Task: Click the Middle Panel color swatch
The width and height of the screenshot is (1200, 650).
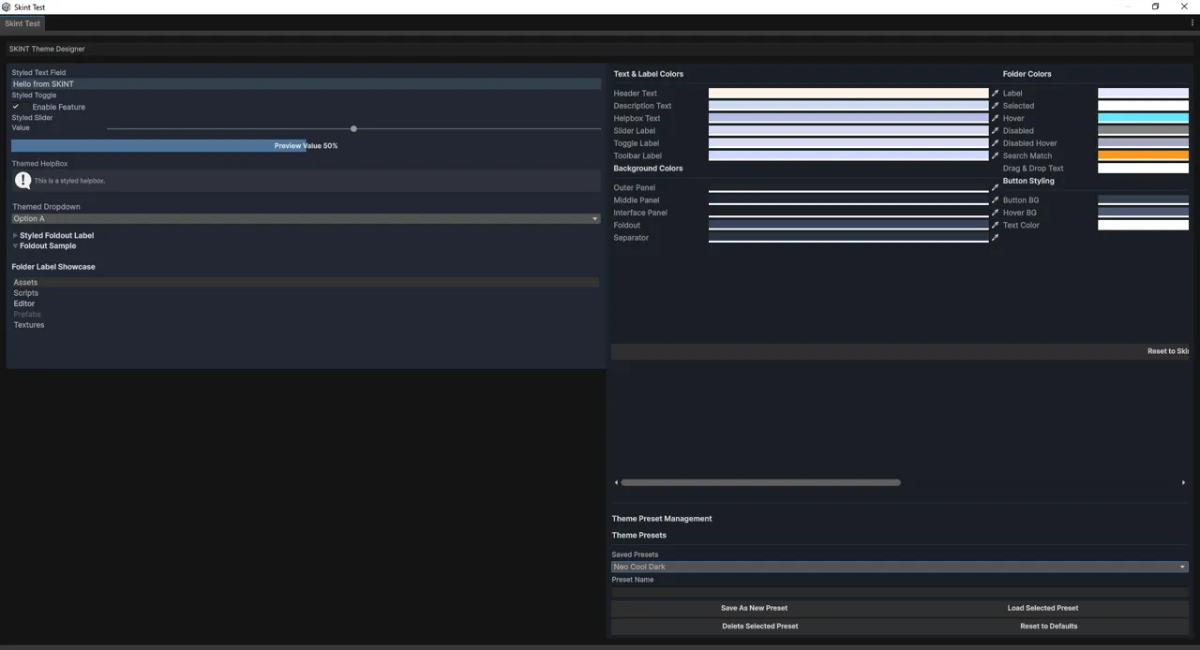Action: (848, 200)
